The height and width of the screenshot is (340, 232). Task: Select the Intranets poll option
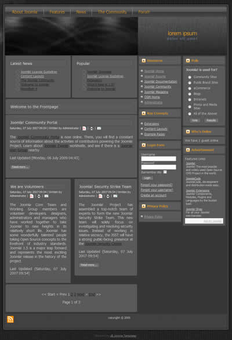(x=190, y=100)
